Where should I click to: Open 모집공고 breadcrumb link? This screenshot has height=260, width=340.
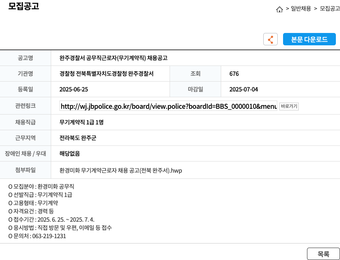point(330,9)
